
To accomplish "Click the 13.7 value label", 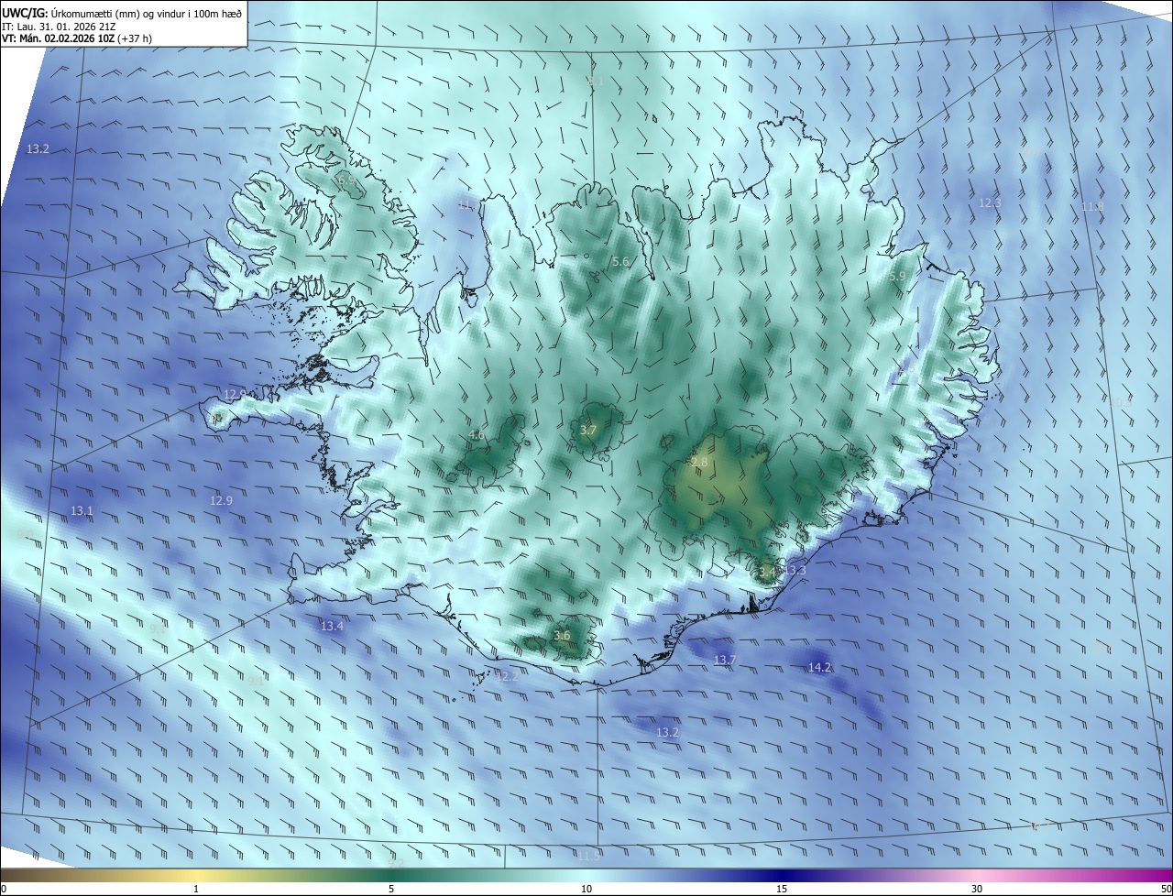I will coord(725,660).
